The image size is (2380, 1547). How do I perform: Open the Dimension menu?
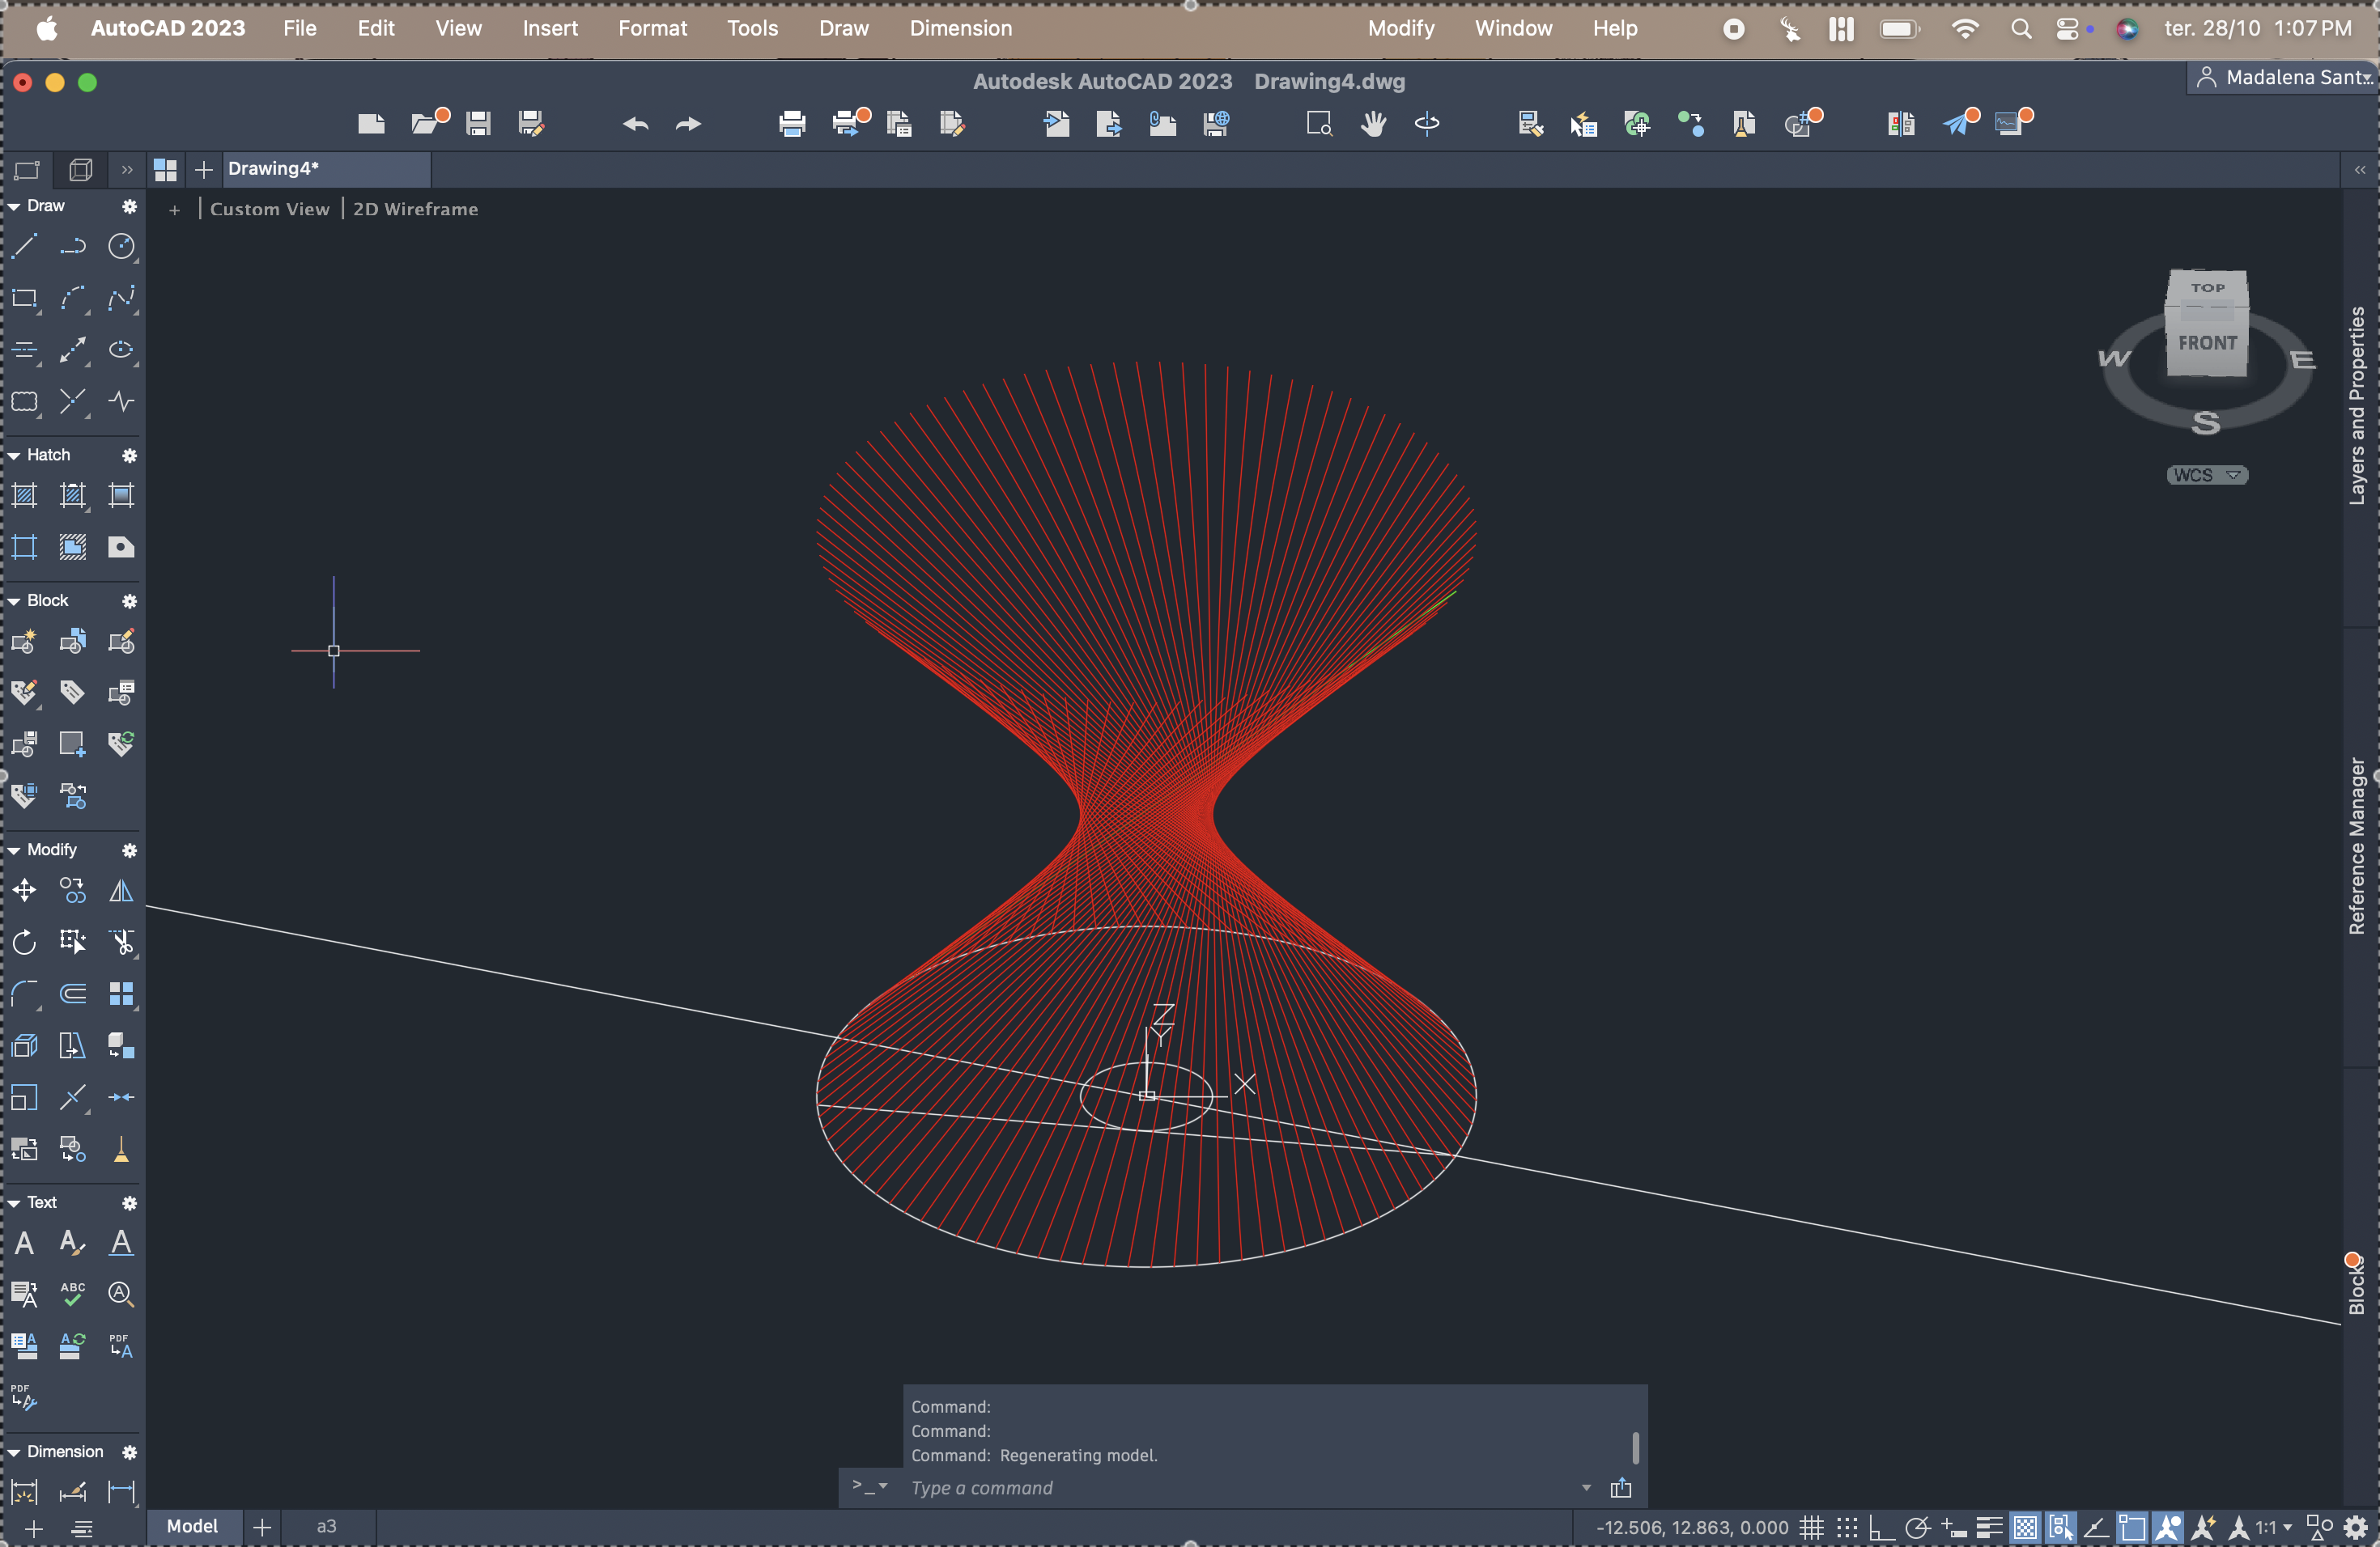960,28
